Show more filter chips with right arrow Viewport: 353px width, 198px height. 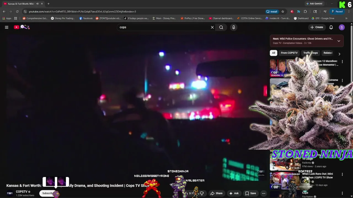pyautogui.click(x=339, y=54)
